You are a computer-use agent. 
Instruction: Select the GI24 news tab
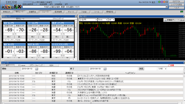[51, 65]
